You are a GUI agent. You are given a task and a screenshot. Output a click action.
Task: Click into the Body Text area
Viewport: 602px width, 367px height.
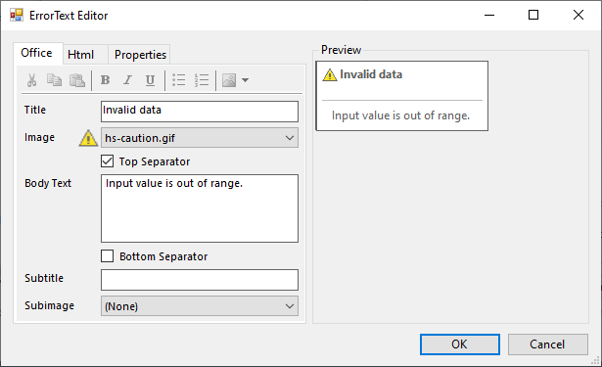click(x=200, y=208)
